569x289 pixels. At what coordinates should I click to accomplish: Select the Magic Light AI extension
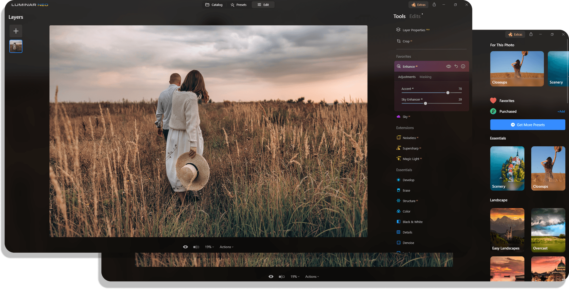point(412,159)
